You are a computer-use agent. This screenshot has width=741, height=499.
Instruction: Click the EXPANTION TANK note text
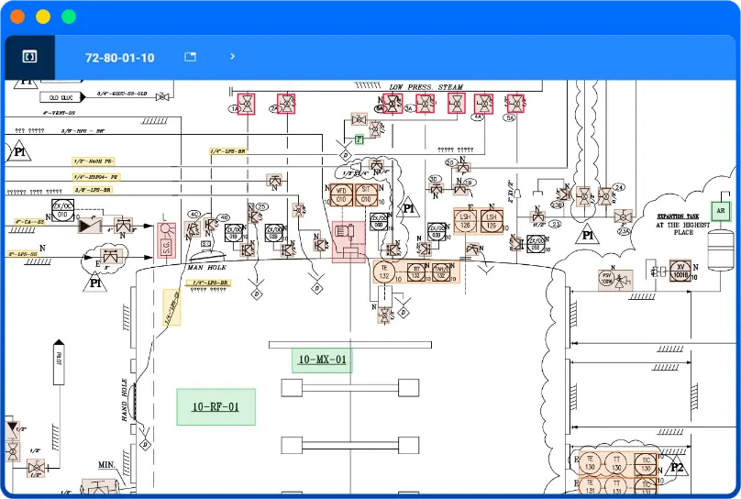683,225
